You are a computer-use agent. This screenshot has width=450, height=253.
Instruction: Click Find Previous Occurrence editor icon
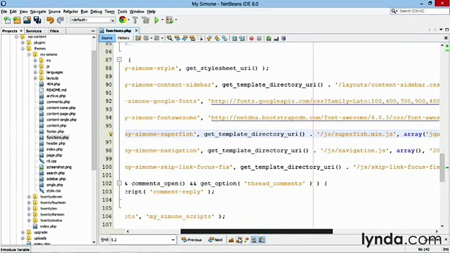coord(177,38)
